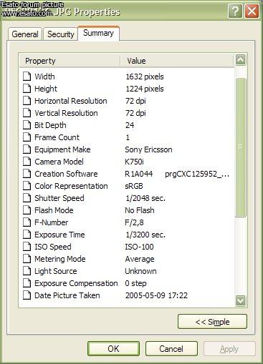The width and height of the screenshot is (263, 364).
Task: Click the value 1/3200 sec.
Action: [145, 235]
